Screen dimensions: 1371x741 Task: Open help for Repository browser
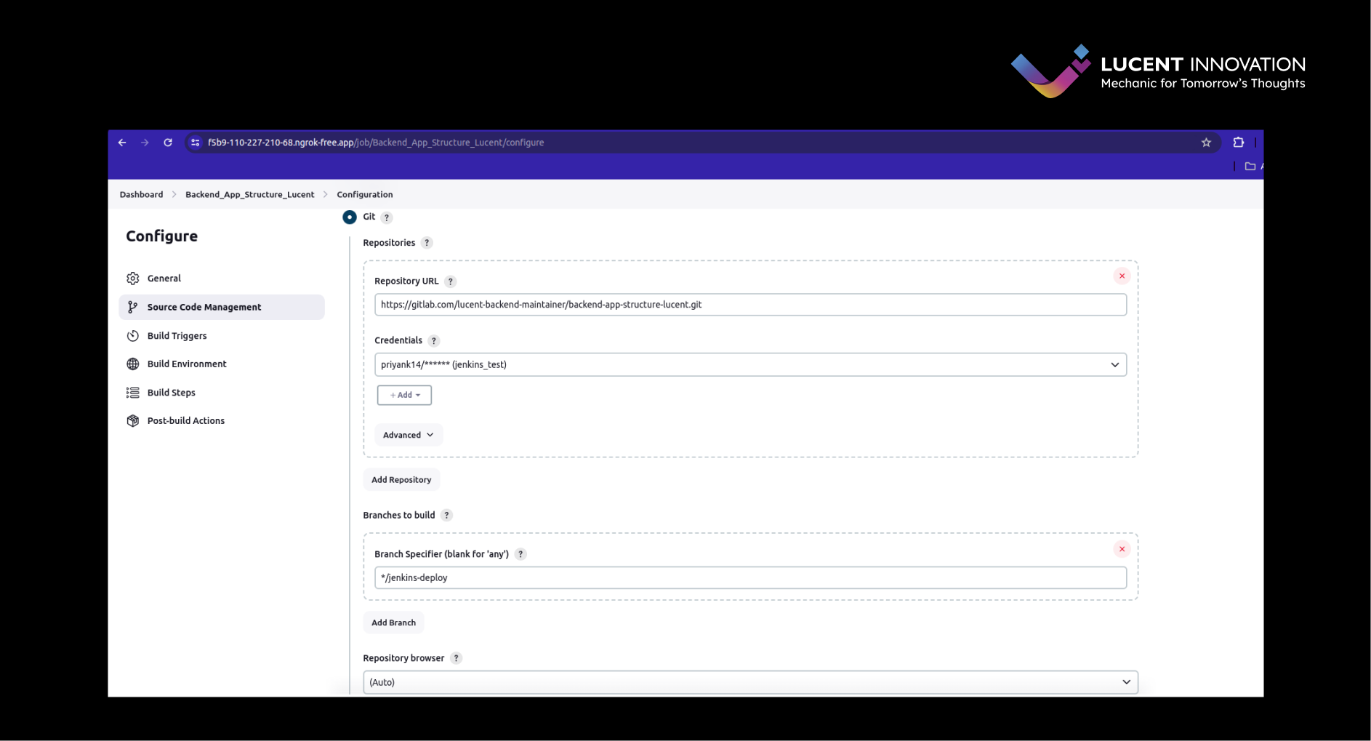[x=456, y=658]
